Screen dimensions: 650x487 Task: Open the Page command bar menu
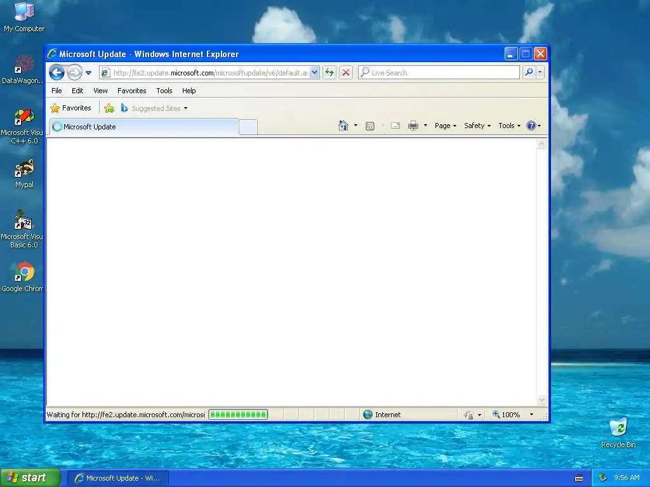[x=446, y=126]
